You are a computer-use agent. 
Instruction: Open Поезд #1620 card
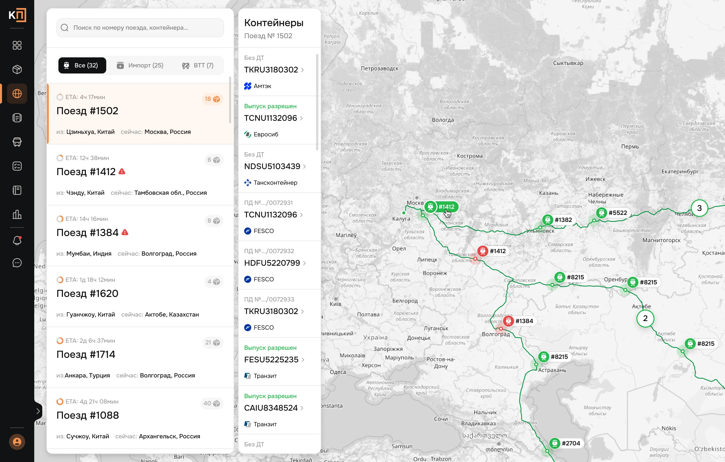140,296
